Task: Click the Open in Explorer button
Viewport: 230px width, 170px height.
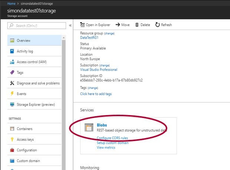Action: click(x=95, y=24)
